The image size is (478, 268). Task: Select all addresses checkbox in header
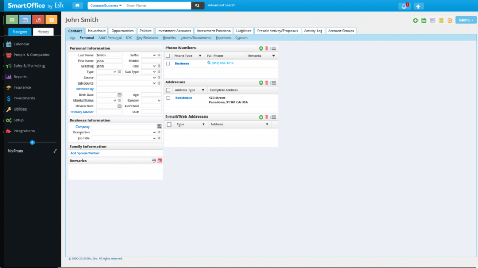coord(168,90)
